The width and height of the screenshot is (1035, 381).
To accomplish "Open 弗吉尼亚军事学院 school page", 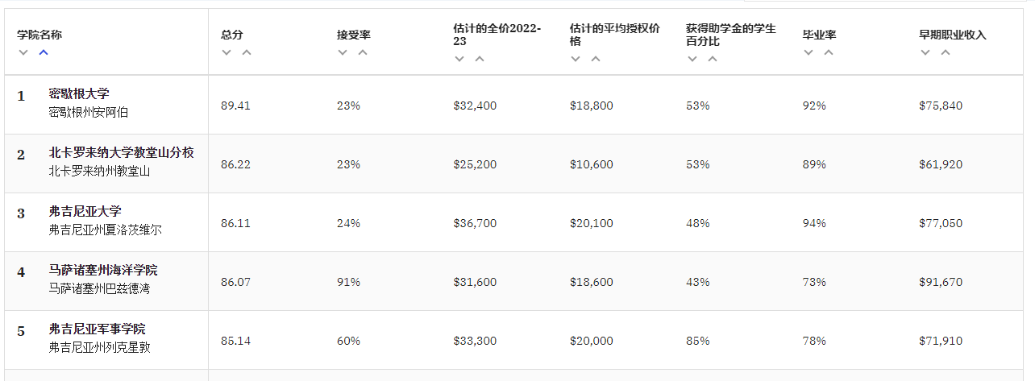I will pyautogui.click(x=97, y=329).
